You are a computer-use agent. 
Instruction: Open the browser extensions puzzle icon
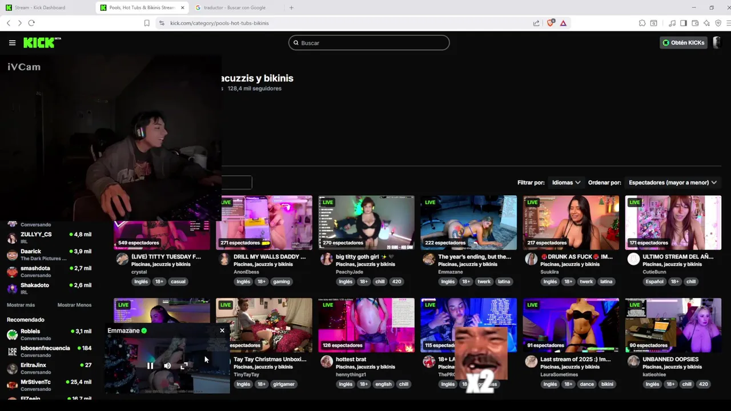(x=642, y=23)
